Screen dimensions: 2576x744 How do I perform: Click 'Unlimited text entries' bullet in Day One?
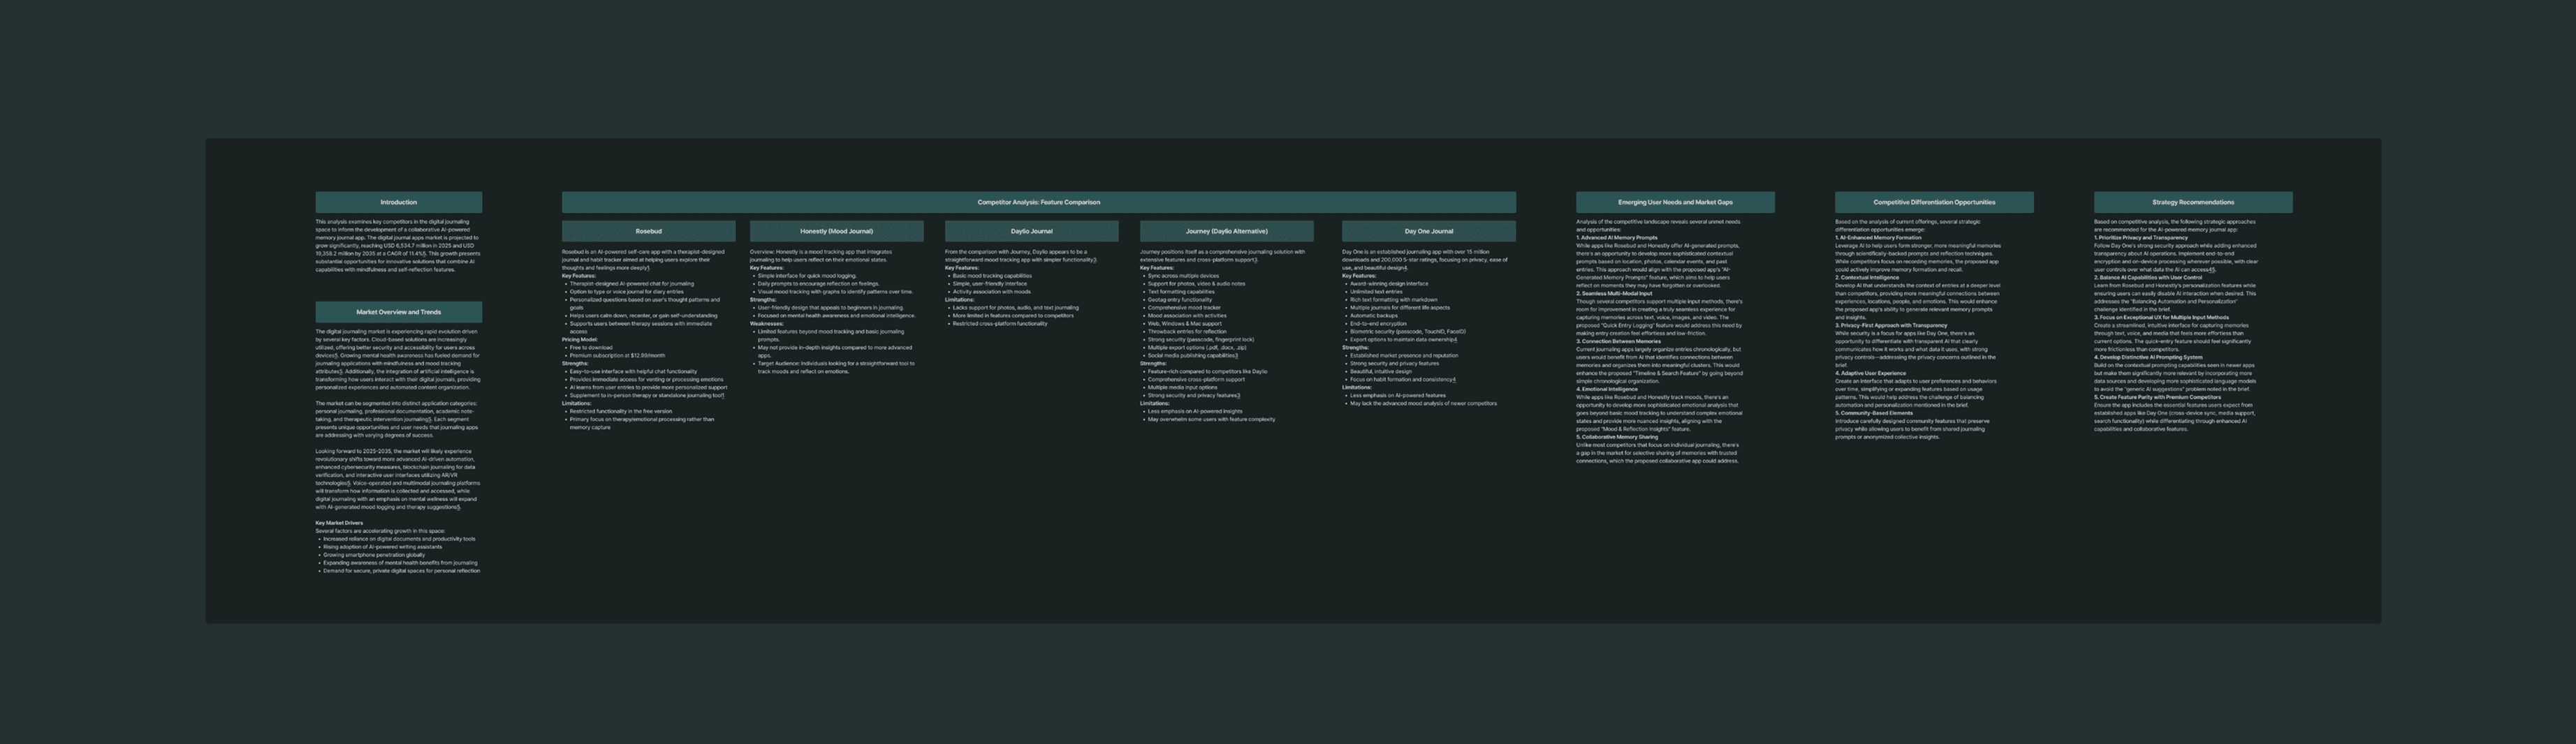pos(1376,292)
